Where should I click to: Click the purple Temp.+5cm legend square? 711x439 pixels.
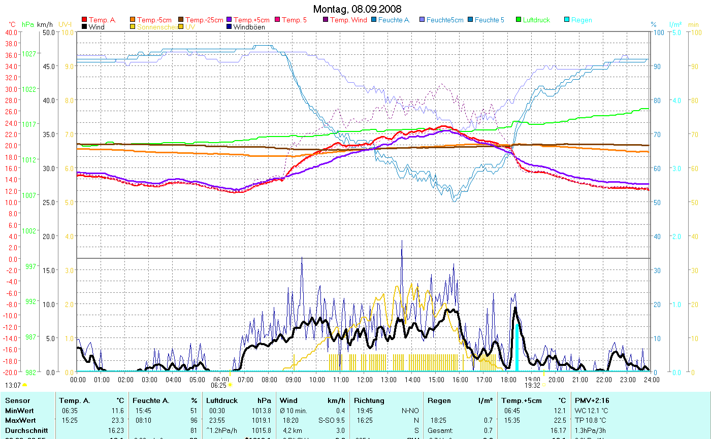click(x=230, y=20)
